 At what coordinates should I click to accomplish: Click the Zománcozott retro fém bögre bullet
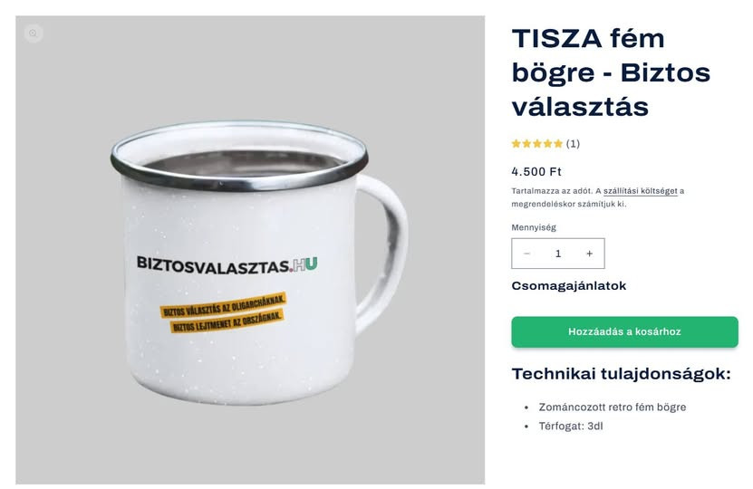(613, 407)
